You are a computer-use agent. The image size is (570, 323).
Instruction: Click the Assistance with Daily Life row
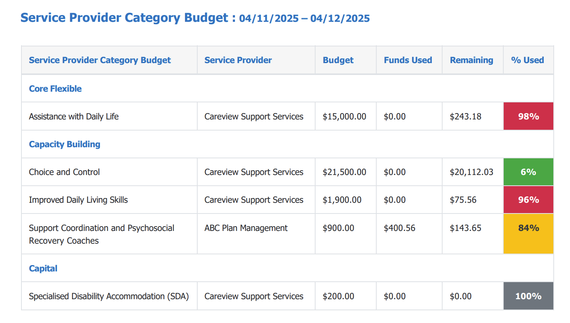(x=74, y=117)
